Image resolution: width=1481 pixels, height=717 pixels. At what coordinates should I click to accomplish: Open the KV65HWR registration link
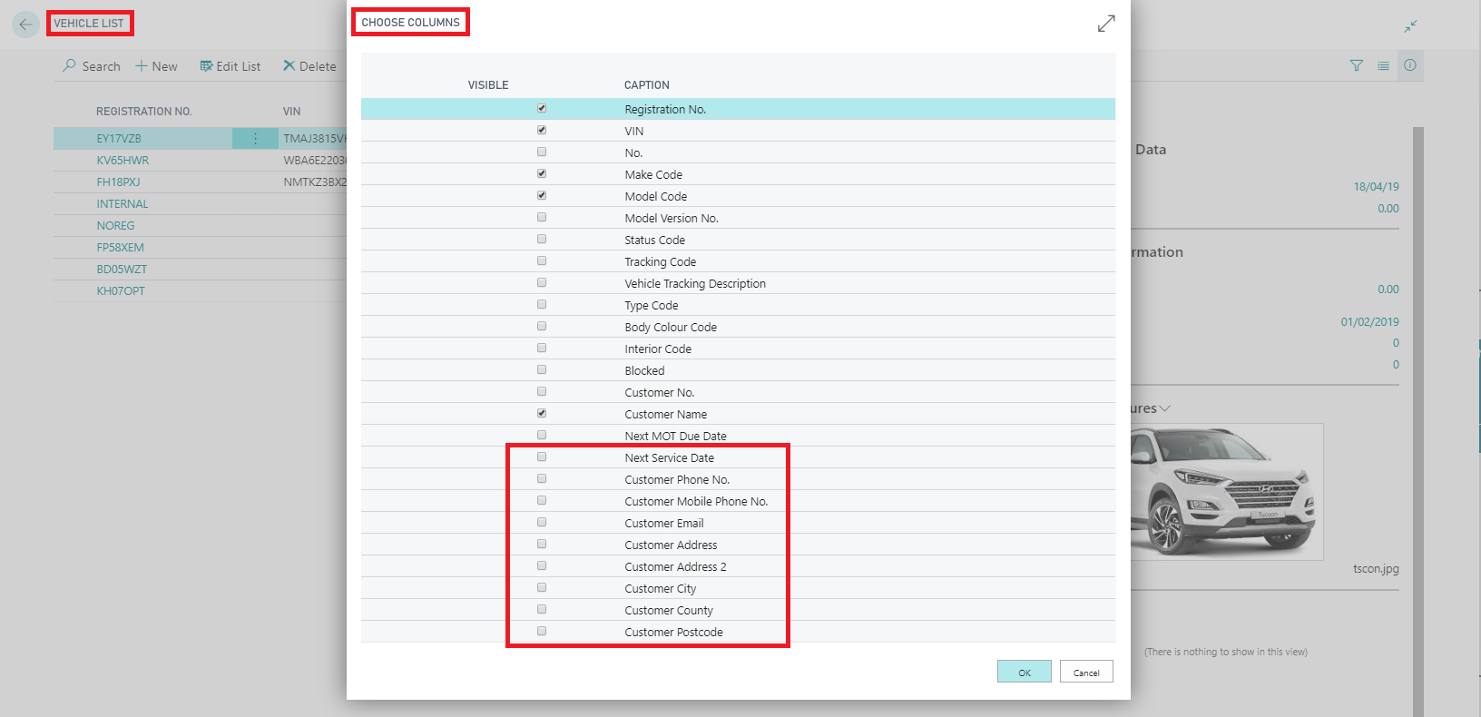click(123, 161)
